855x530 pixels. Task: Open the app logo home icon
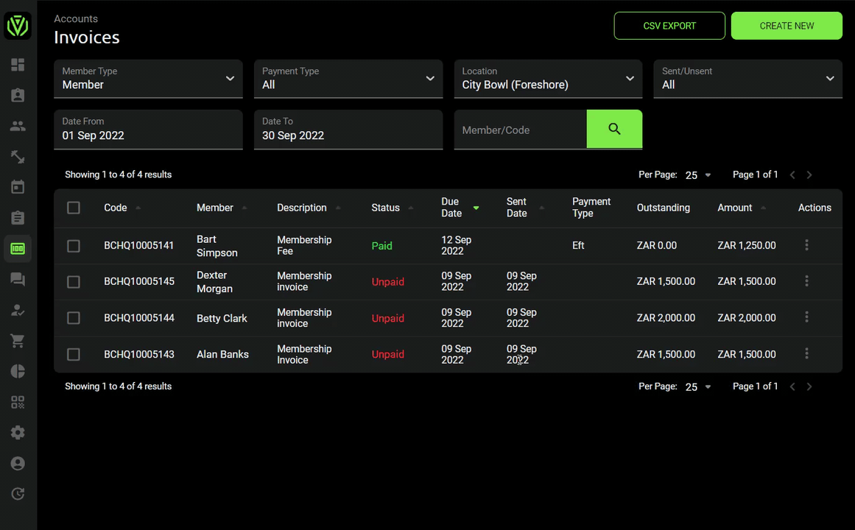click(x=18, y=26)
